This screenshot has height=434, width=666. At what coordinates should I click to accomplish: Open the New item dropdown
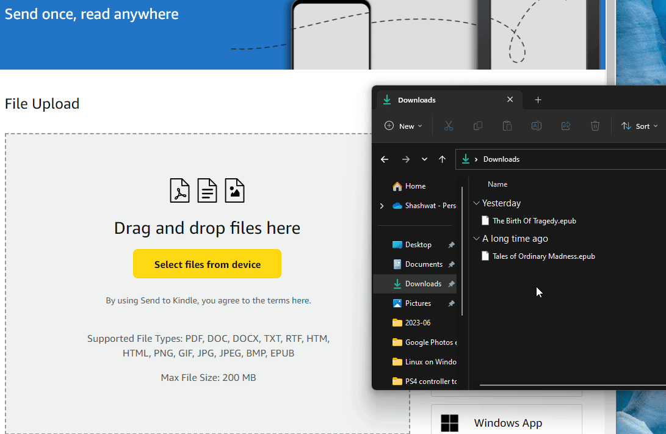pyautogui.click(x=403, y=126)
